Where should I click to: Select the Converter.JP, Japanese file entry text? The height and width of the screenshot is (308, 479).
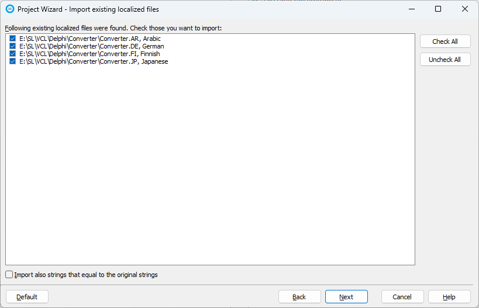(x=94, y=61)
